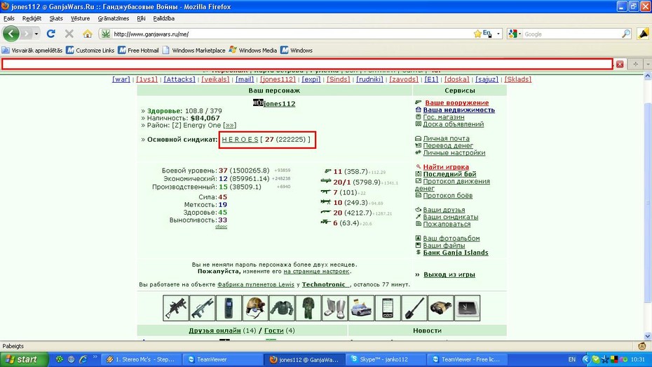Viewport: 652px width, 367px height.
Task: Open the Google search engine selector
Action: point(515,34)
